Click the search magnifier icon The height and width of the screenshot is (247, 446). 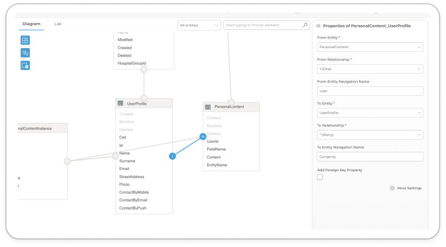[x=305, y=25]
